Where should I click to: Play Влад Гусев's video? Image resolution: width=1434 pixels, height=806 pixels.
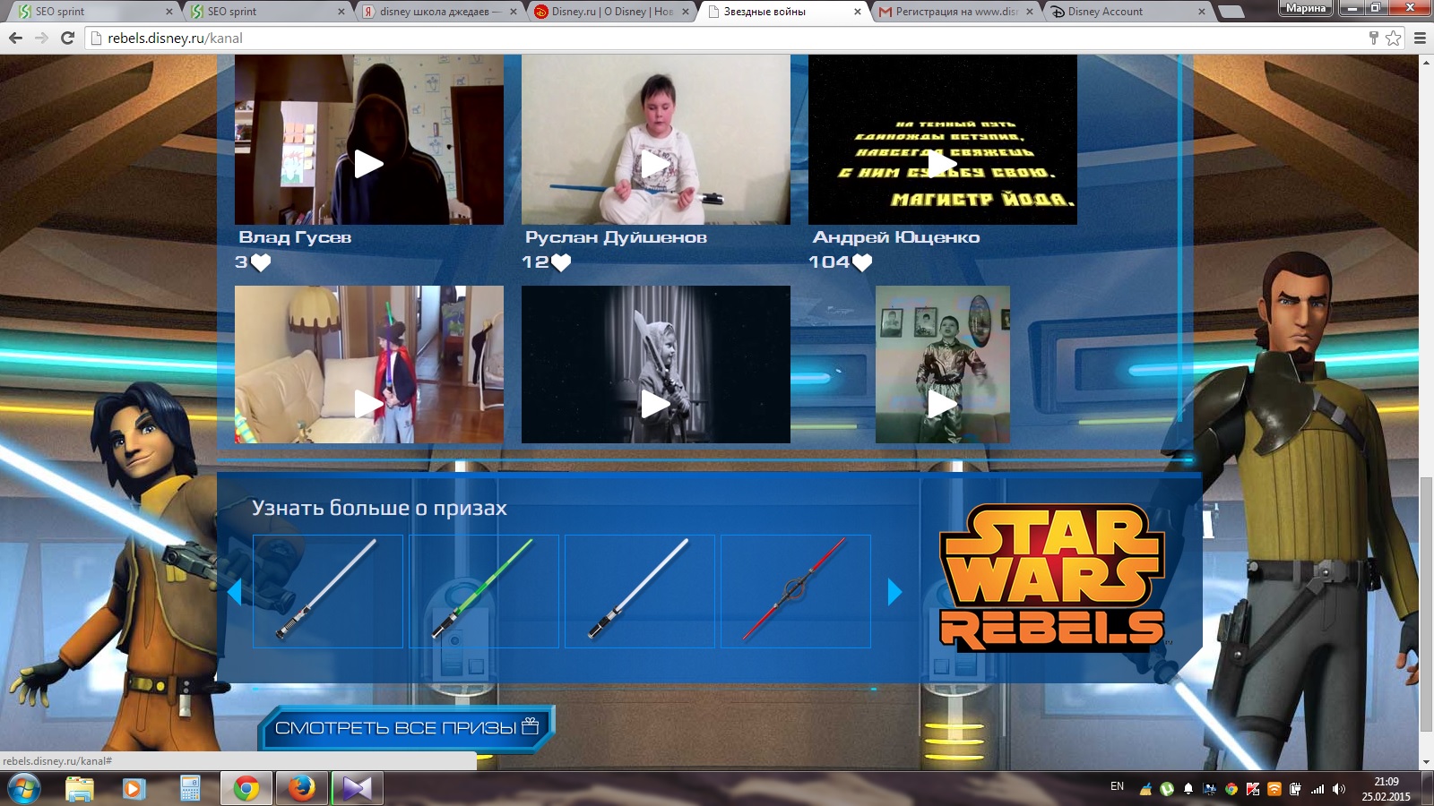[368, 164]
